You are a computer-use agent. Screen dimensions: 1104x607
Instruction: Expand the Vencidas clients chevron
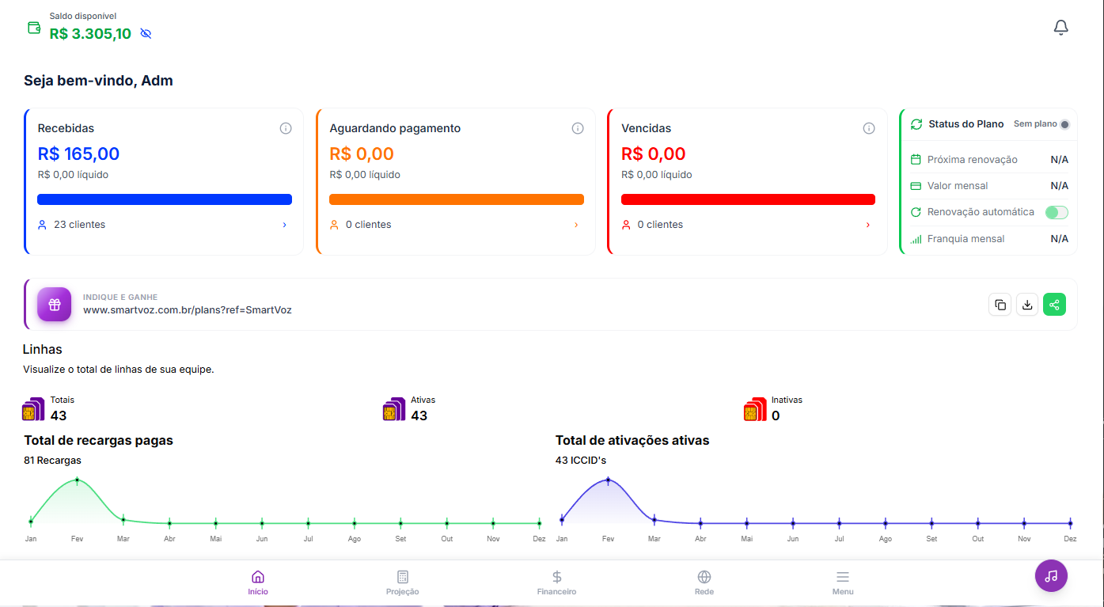tap(867, 225)
